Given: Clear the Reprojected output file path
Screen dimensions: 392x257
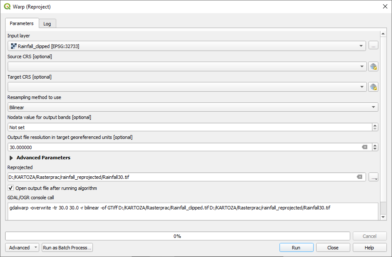Looking at the screenshot, I should [x=360, y=177].
